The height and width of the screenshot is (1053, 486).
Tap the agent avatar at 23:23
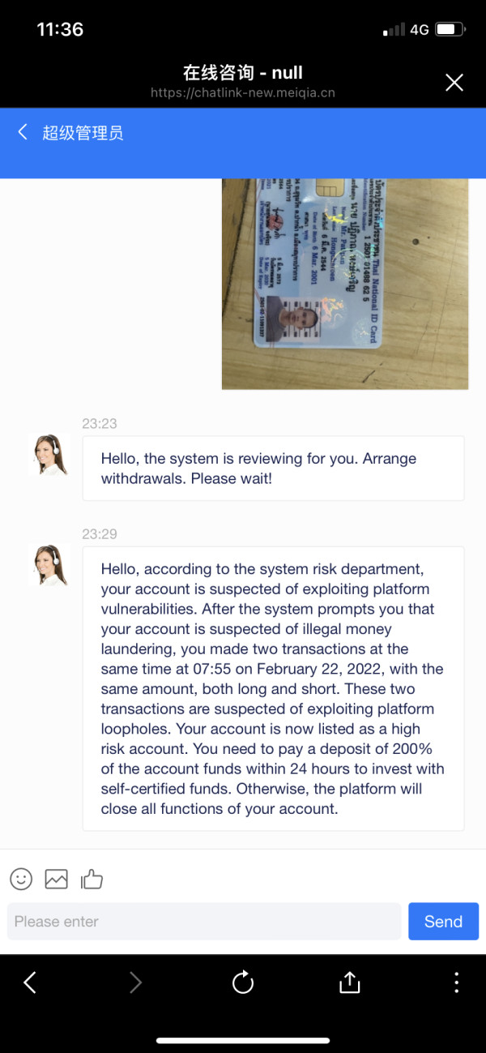point(49,455)
